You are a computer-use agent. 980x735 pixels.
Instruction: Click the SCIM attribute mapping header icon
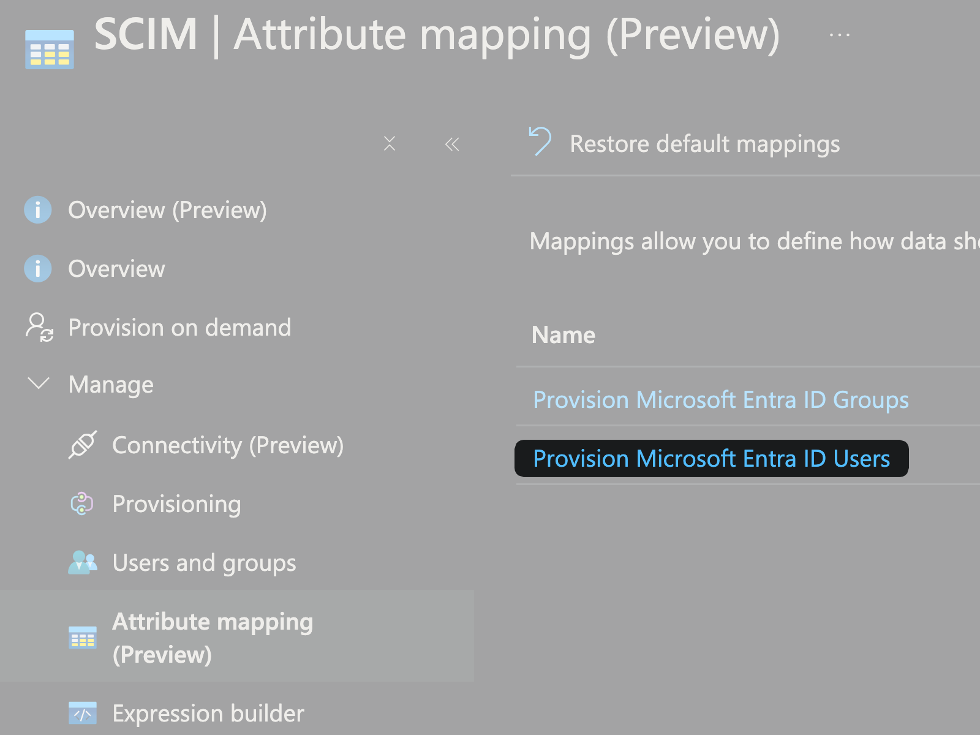[50, 49]
